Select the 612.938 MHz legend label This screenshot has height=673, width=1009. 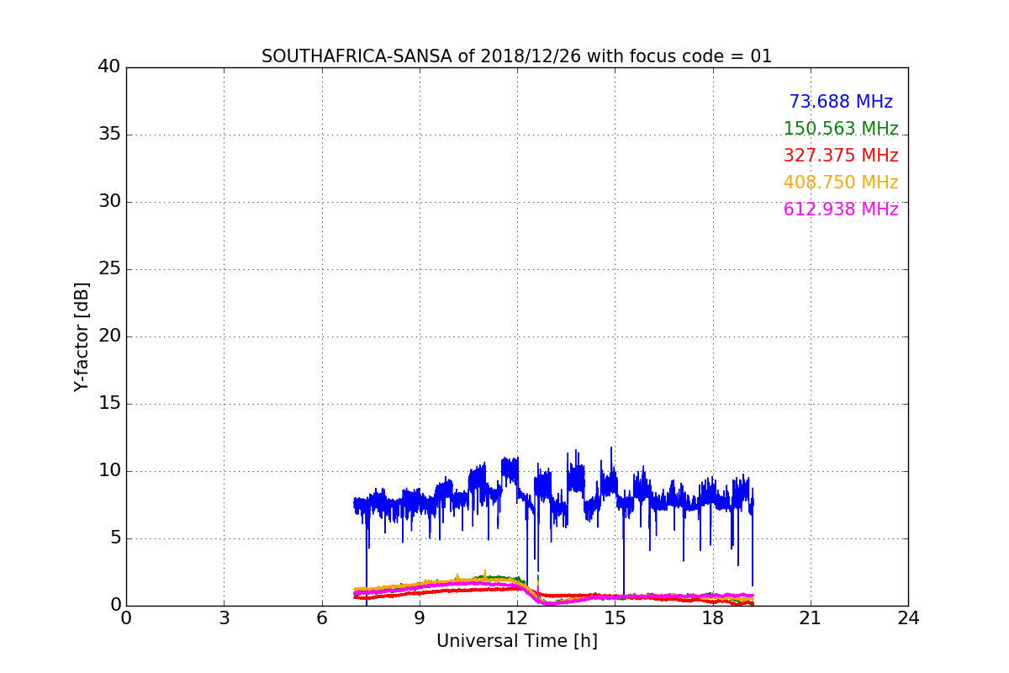coord(841,209)
